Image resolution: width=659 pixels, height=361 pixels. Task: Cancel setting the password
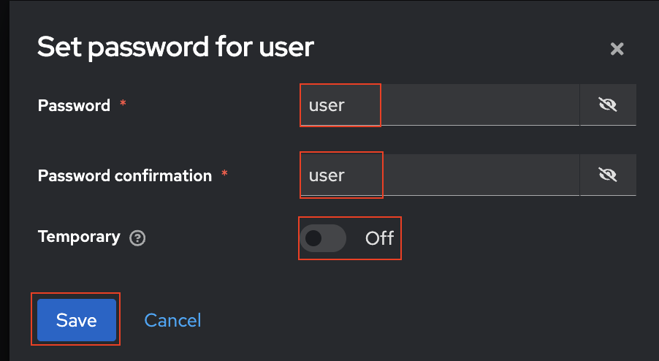[172, 320]
